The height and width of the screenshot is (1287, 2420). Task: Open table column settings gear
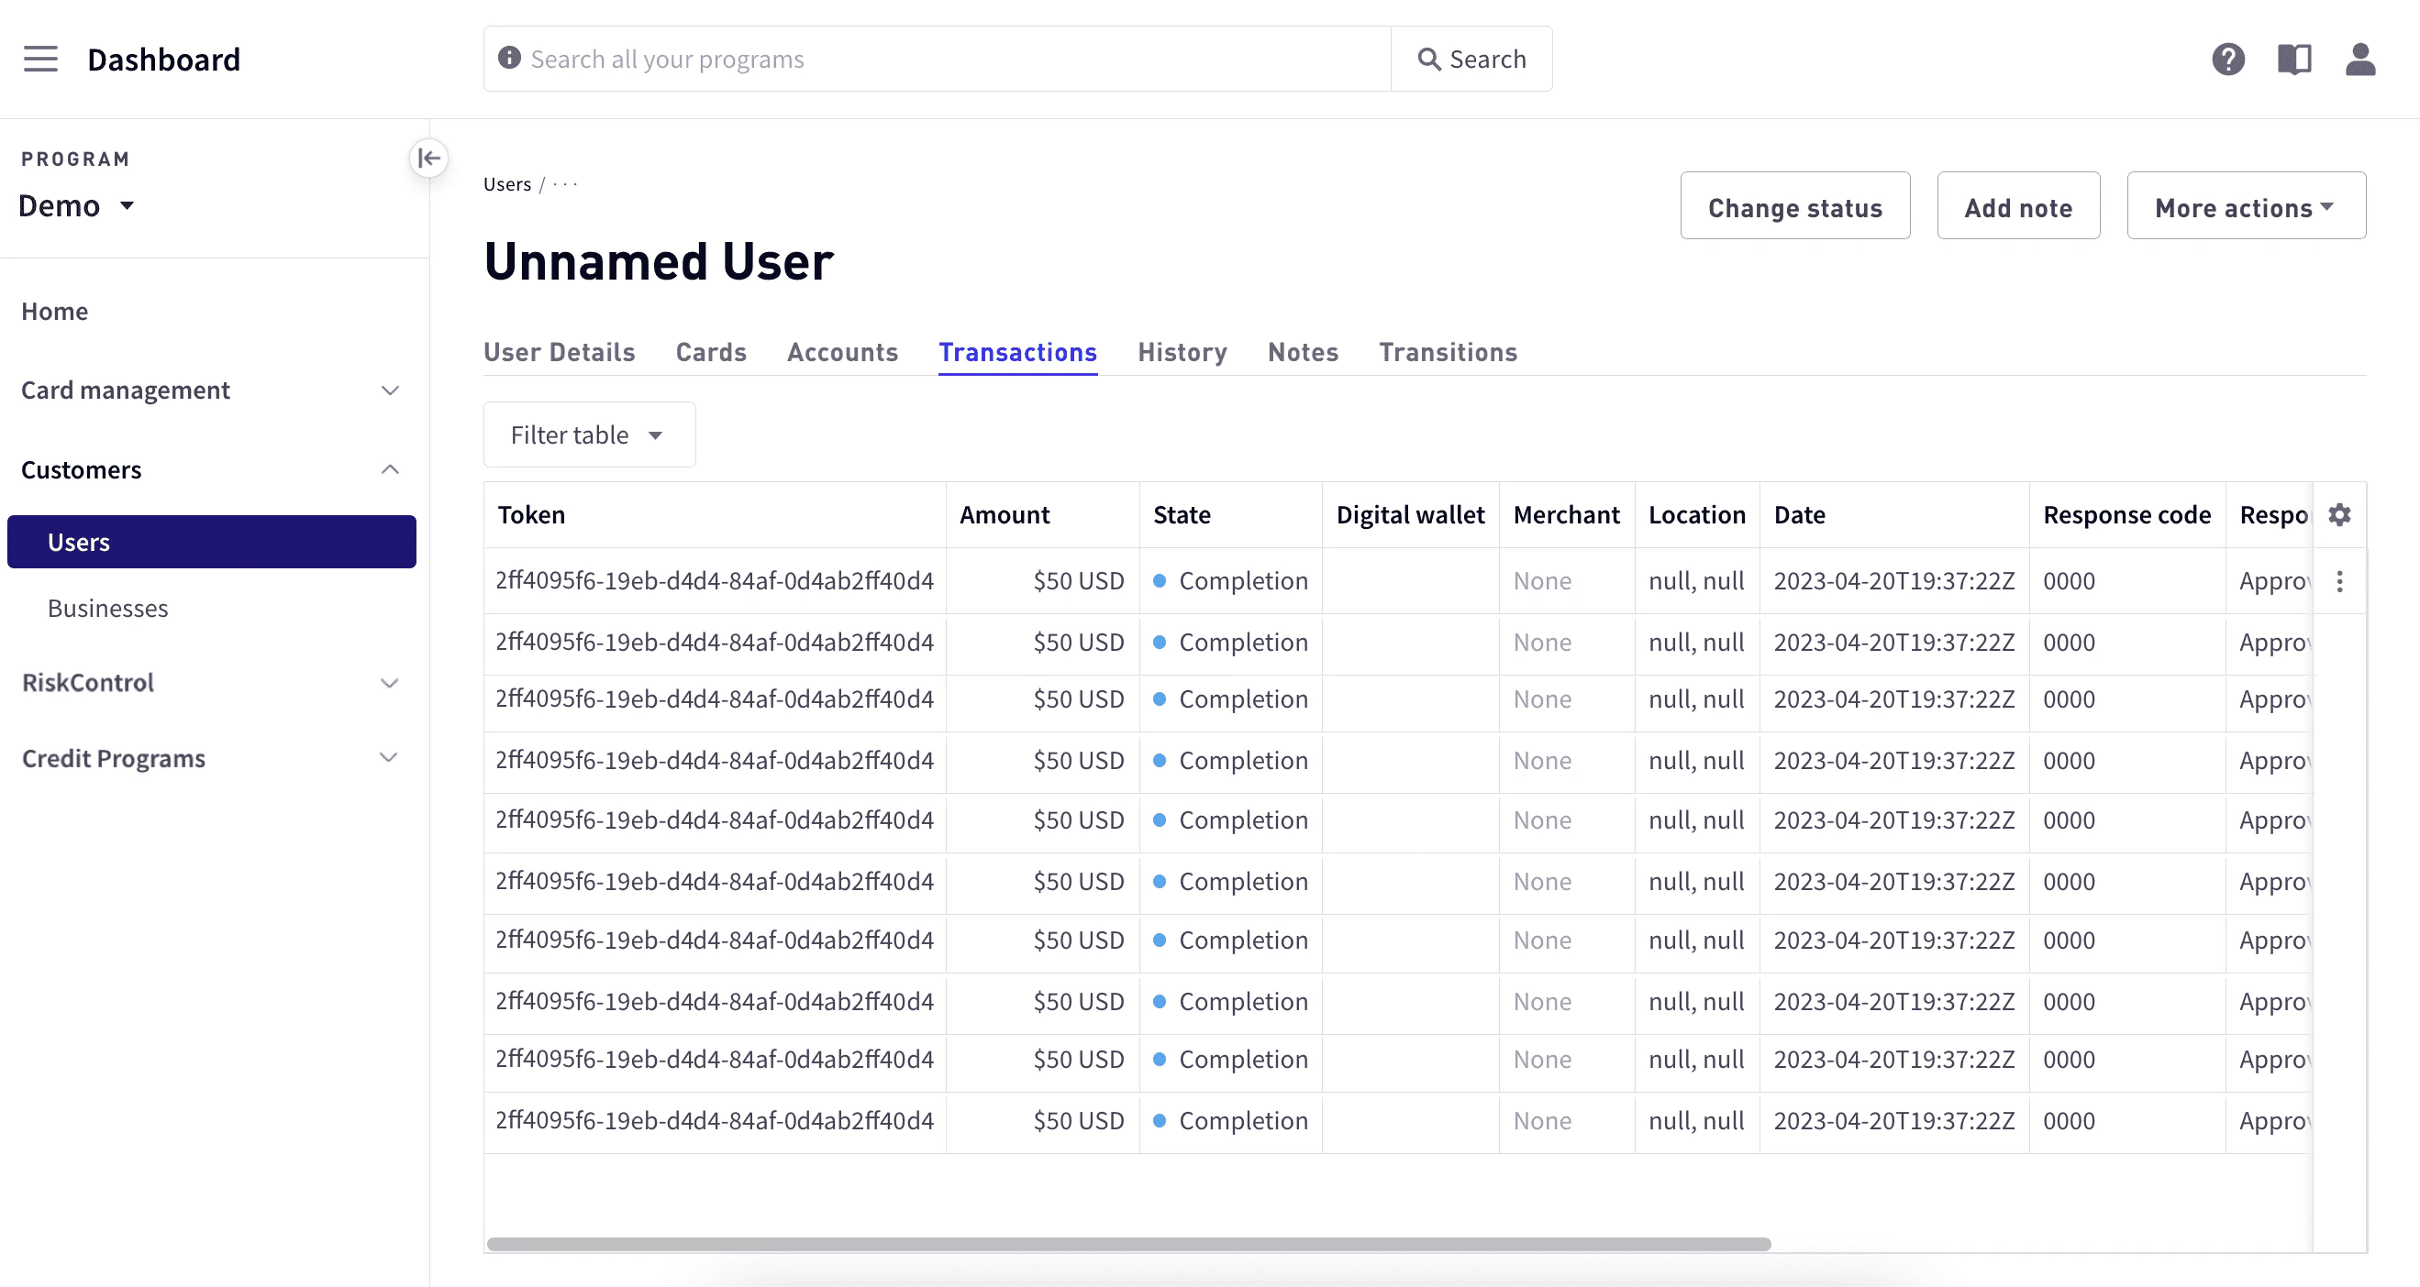pos(2339,514)
